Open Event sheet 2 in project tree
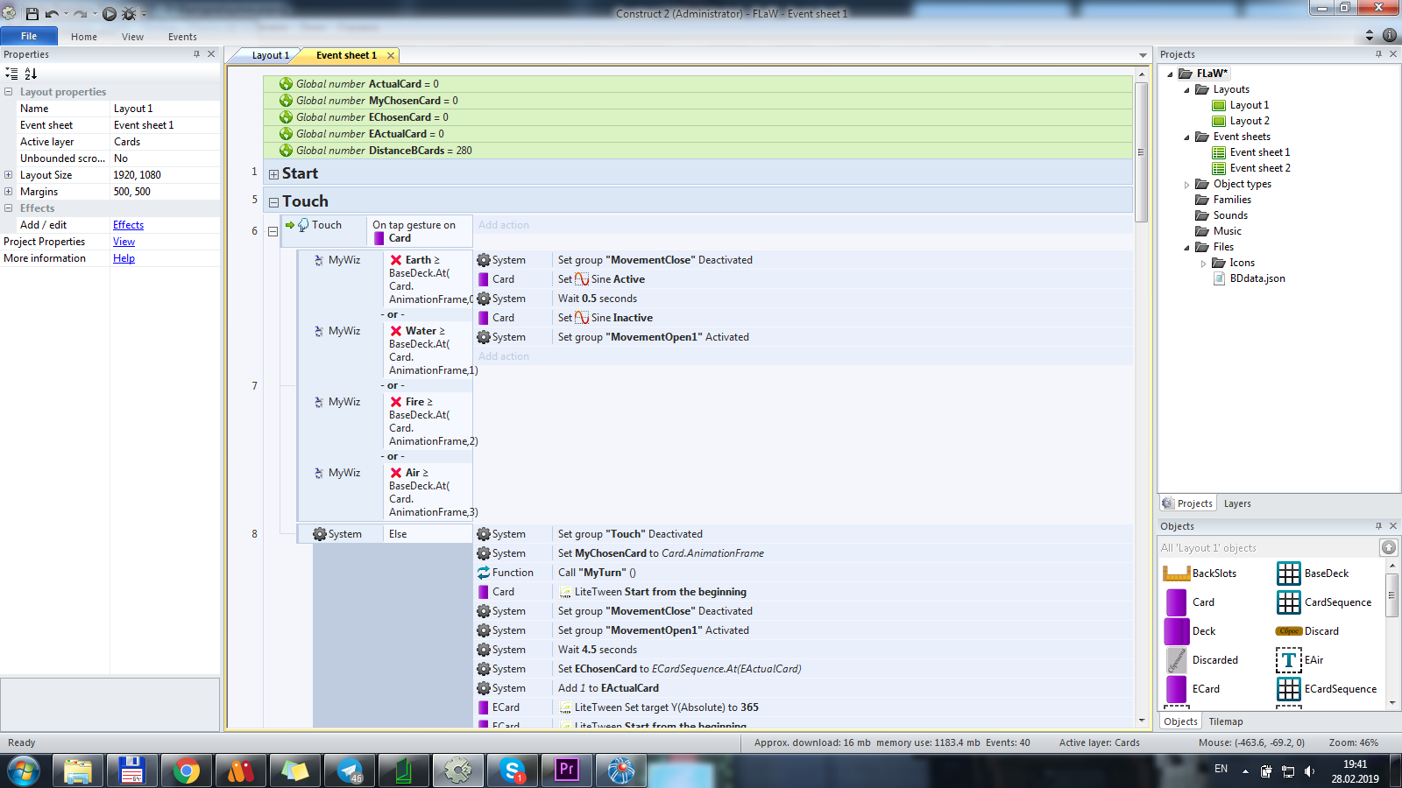 [x=1259, y=168]
